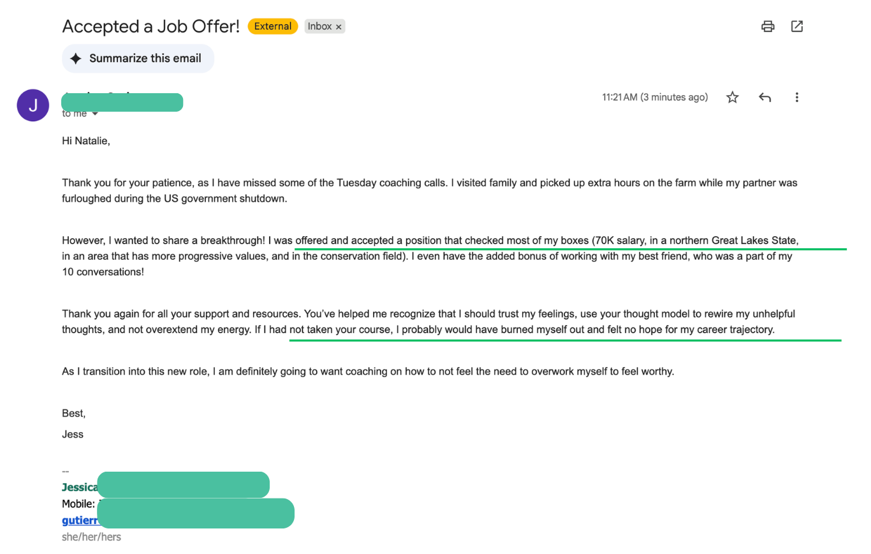Remove the Inbox label with its x
Image resolution: width=871 pixels, height=554 pixels.
(339, 27)
